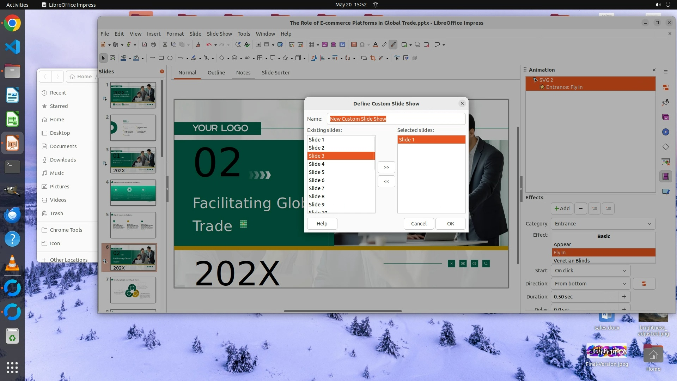This screenshot has width=677, height=381.
Task: Click the Insert Chart toolbar icon
Action: (x=342, y=45)
